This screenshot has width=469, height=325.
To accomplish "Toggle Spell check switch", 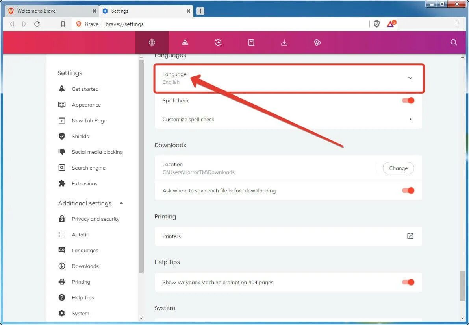I will coord(408,100).
